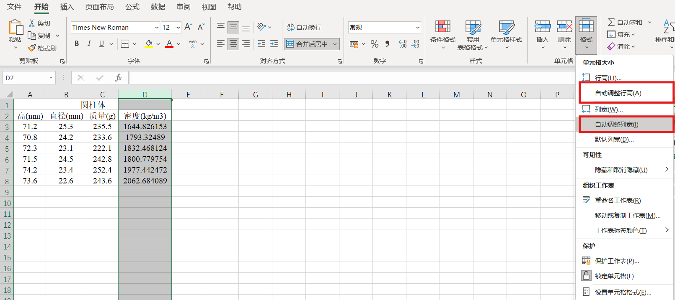Click the Paste (粘贴) clipboard icon
Screen dimensions: 675x300
click(16, 27)
